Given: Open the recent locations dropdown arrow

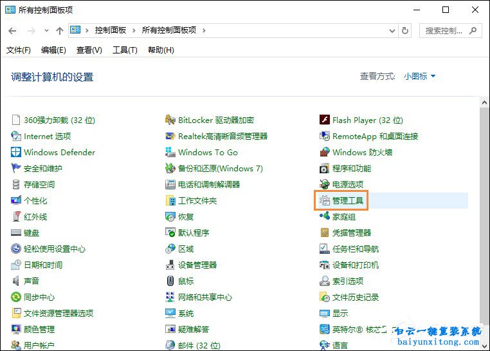Looking at the screenshot, I should click(46, 30).
